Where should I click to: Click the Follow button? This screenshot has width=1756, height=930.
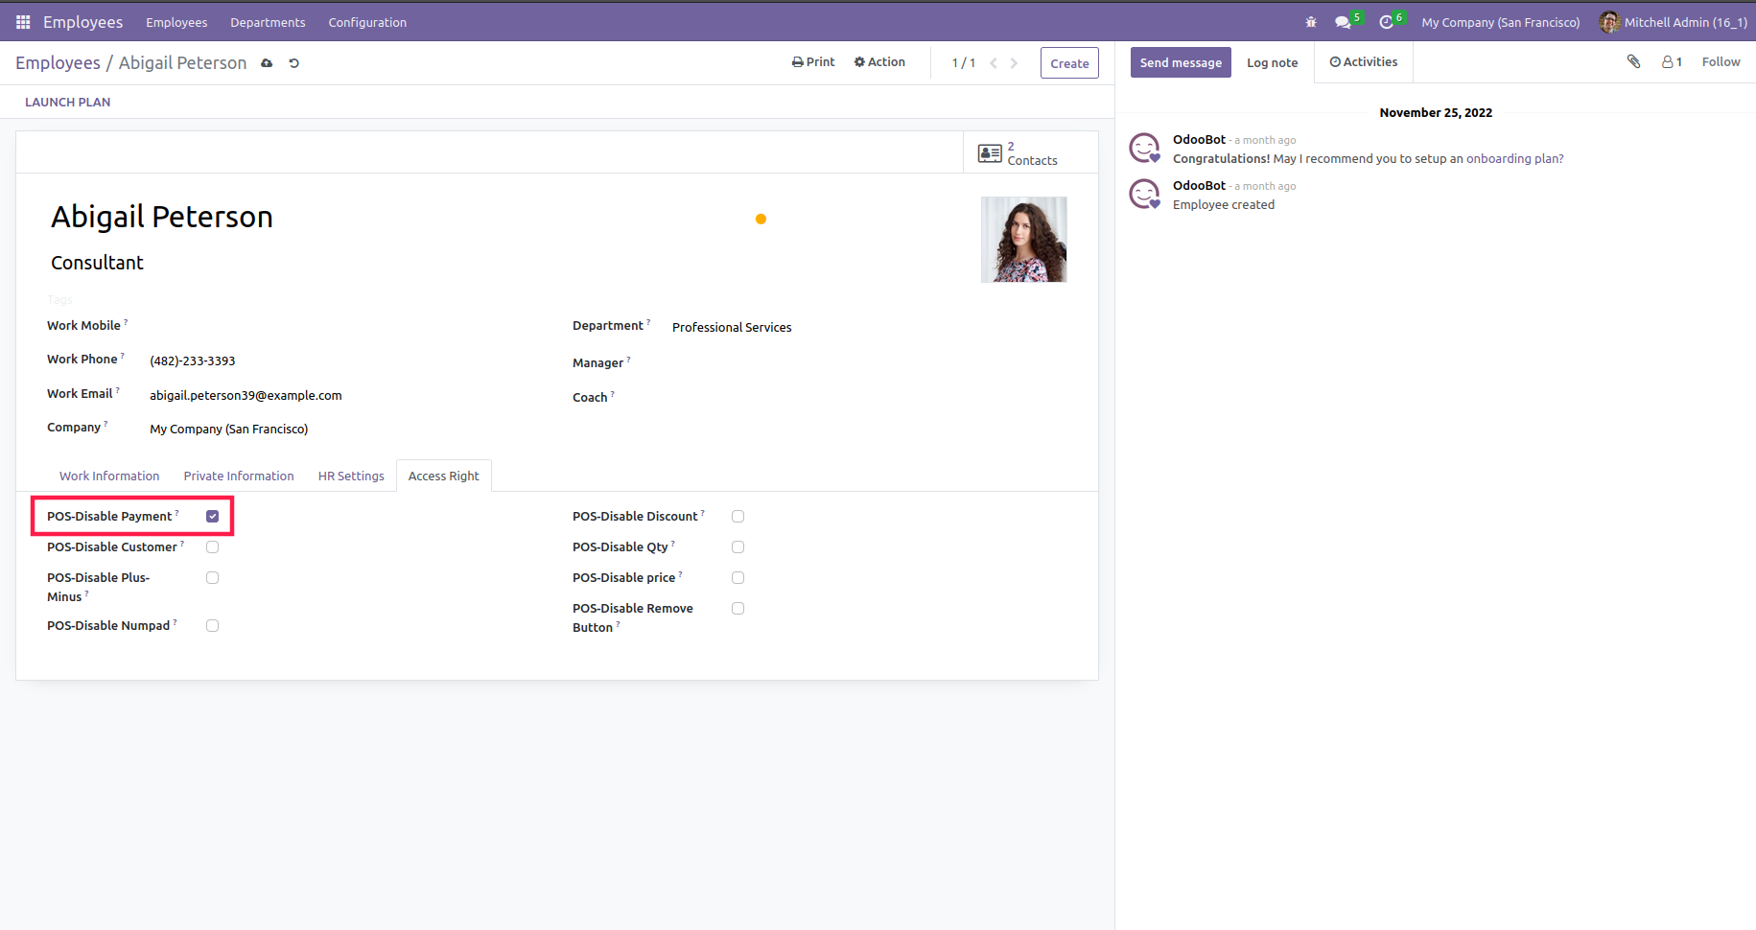pos(1721,62)
